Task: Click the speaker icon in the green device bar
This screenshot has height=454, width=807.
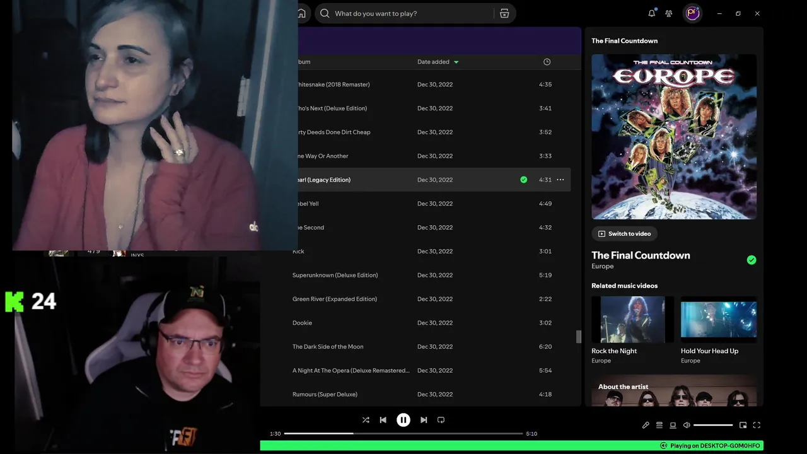Action: [x=663, y=446]
